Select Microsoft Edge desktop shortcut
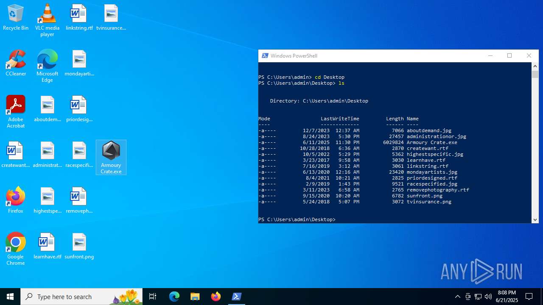 [x=47, y=66]
